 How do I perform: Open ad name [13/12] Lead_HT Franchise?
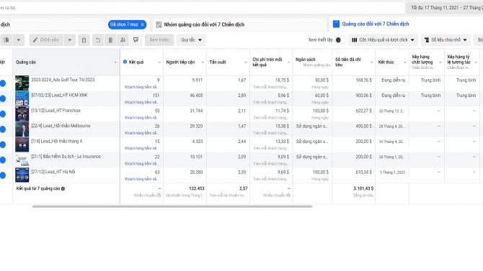point(56,110)
